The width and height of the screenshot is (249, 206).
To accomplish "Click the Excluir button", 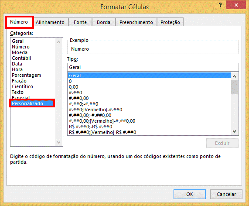I will tap(222, 143).
